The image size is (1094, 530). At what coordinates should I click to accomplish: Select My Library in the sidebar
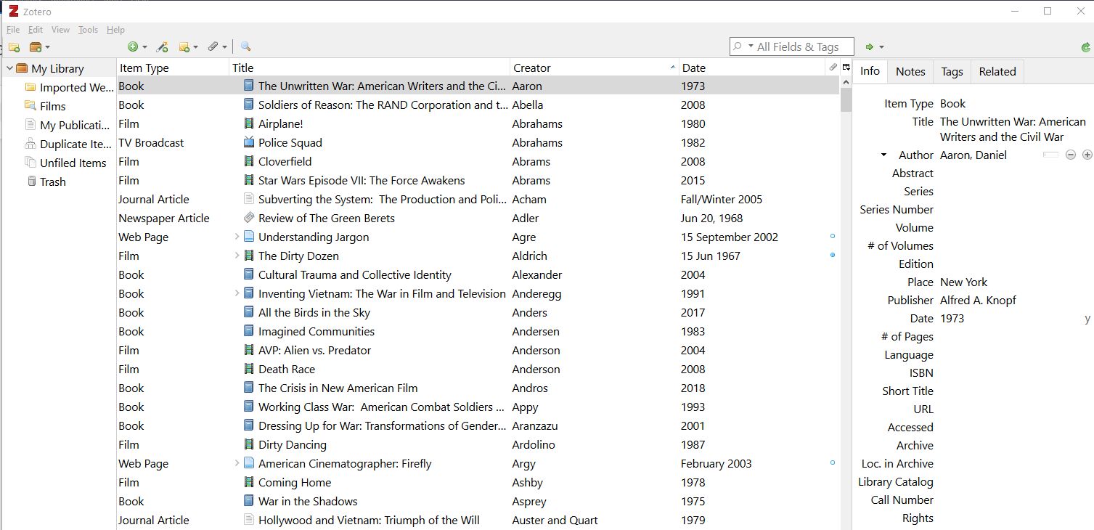(50, 68)
